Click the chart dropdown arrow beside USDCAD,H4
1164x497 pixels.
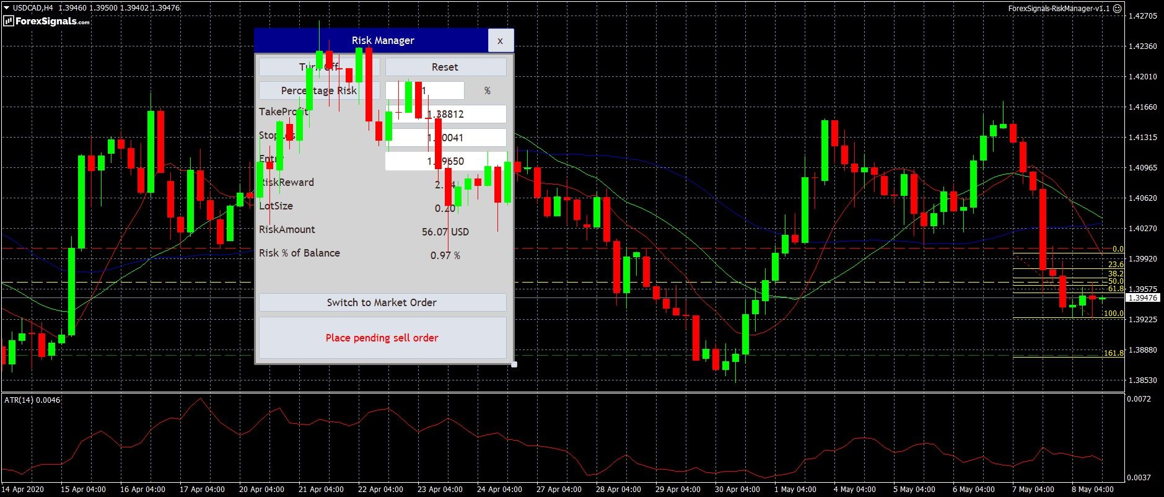tap(6, 8)
